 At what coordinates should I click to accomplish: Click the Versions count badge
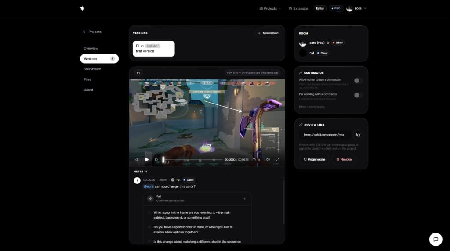pyautogui.click(x=112, y=59)
